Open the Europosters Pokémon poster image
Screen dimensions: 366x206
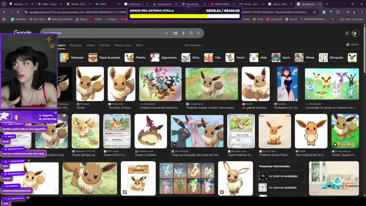(x=345, y=131)
